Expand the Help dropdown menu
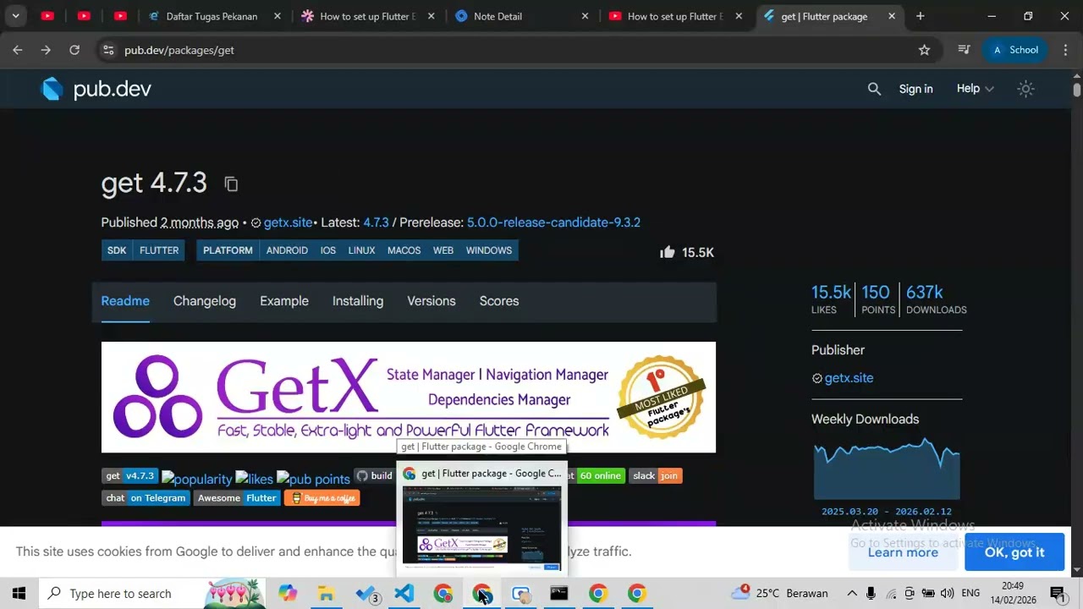This screenshot has width=1083, height=609. 975,89
